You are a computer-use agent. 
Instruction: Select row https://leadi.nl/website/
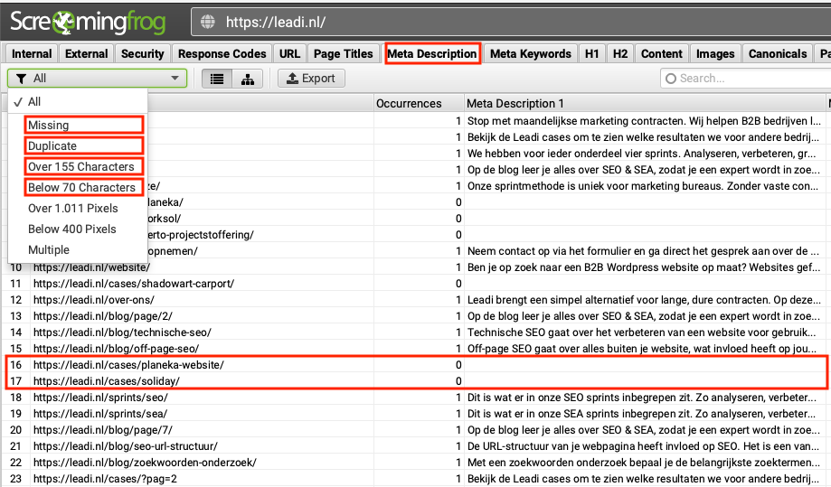click(413, 267)
